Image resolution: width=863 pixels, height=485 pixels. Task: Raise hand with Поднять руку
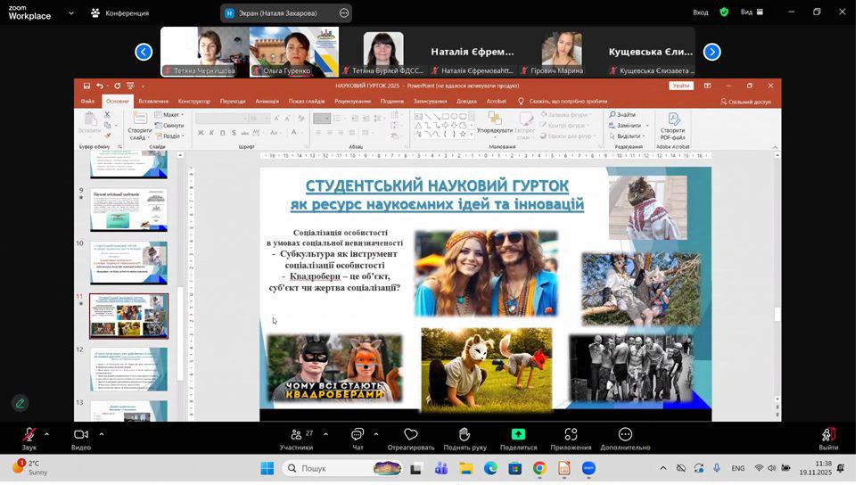464,435
